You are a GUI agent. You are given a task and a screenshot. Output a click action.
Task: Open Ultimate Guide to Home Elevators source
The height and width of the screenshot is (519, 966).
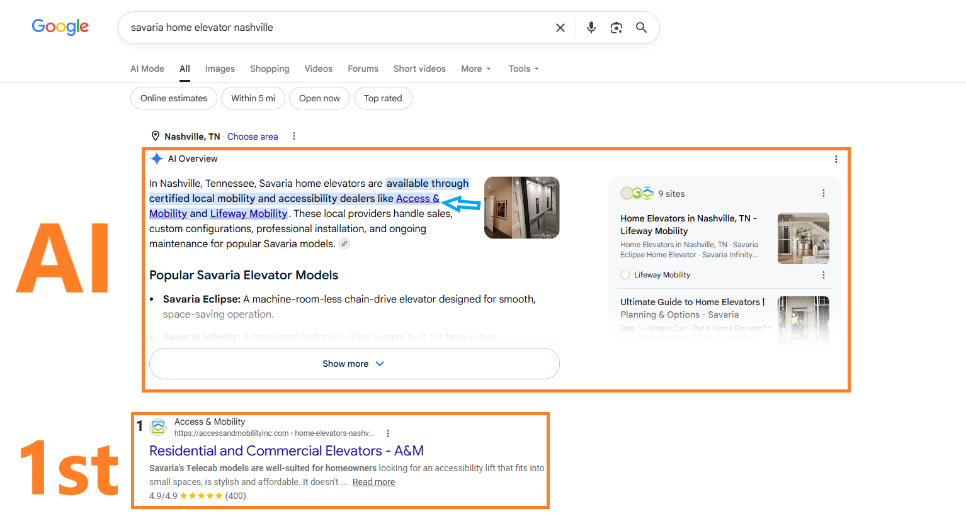tap(693, 308)
